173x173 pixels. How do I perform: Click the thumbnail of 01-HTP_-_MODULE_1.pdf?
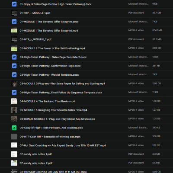click(14, 13)
